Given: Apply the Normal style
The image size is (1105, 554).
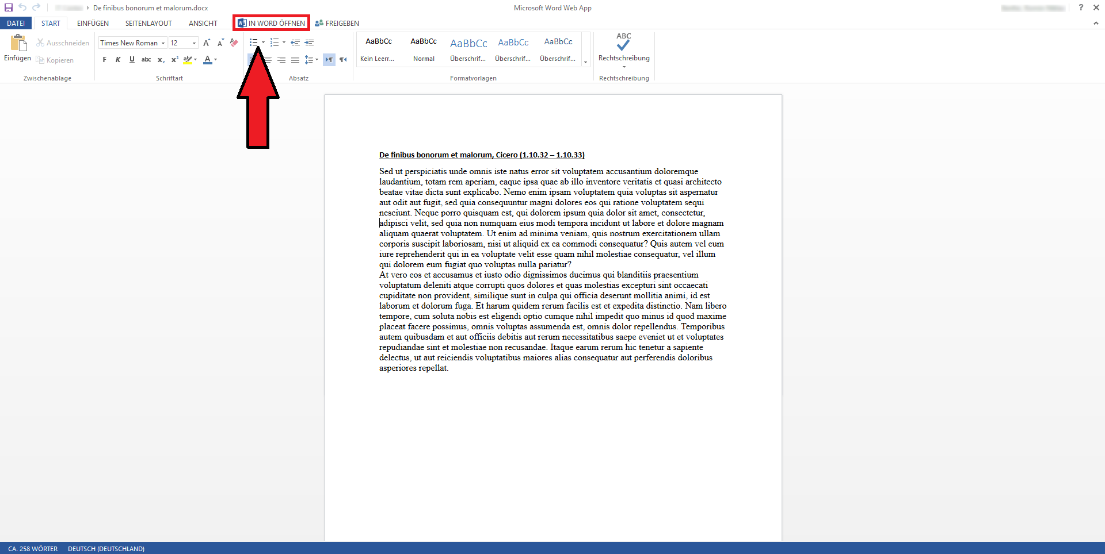Looking at the screenshot, I should 424,49.
